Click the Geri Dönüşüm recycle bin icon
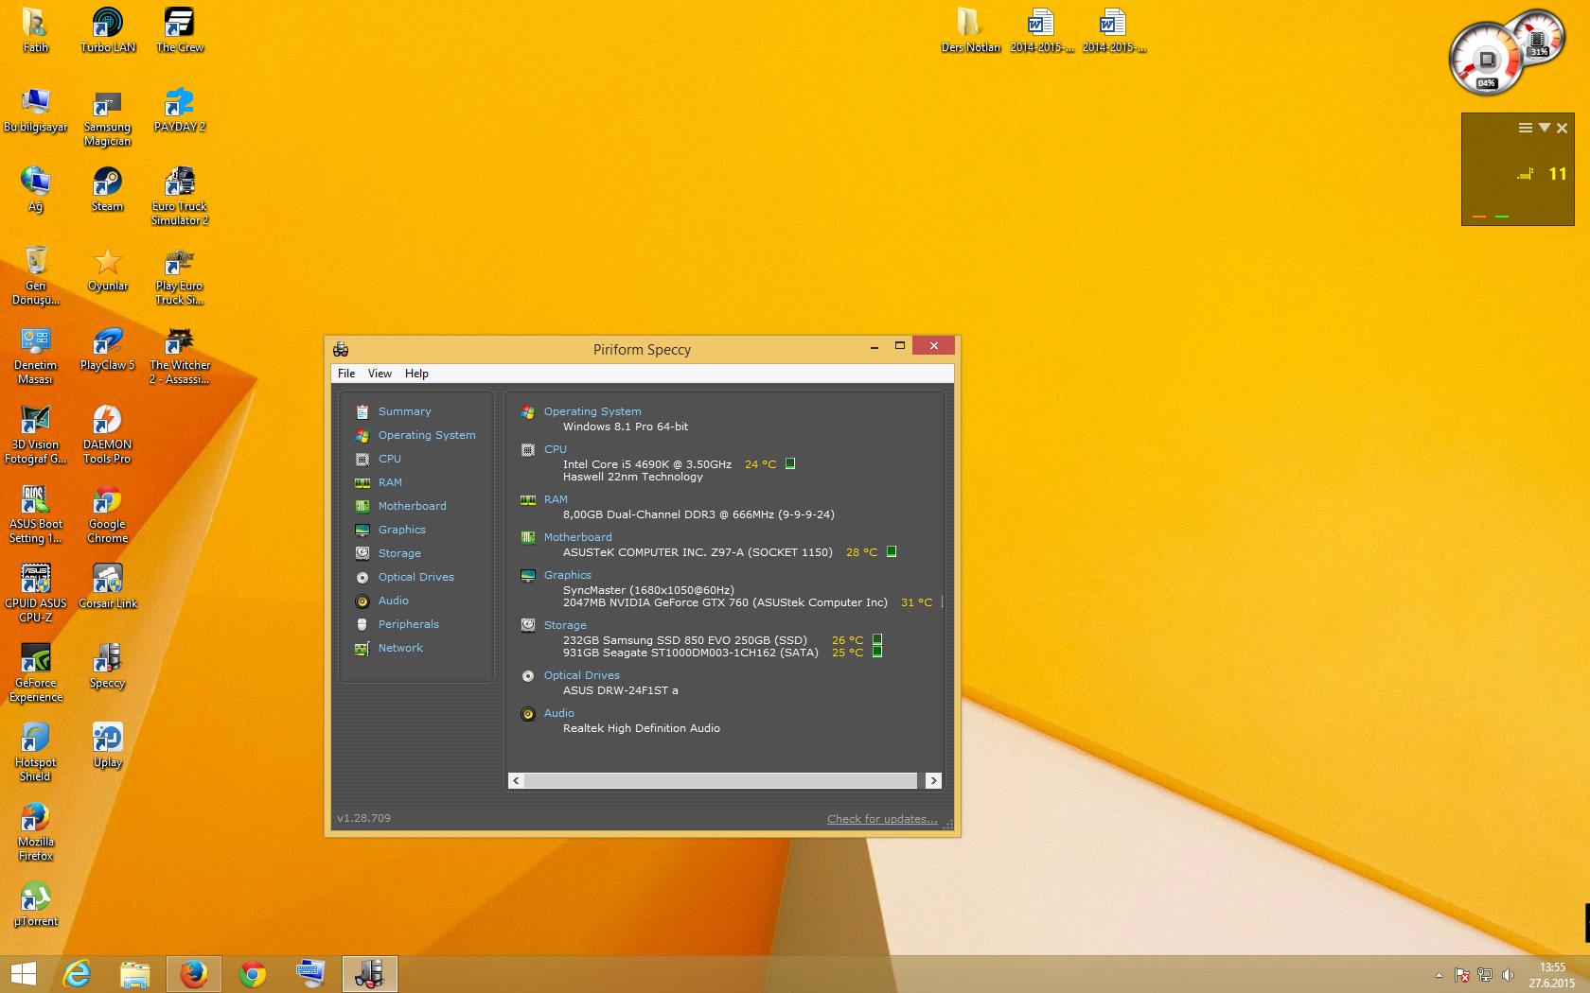The height and width of the screenshot is (993, 1590). [36, 276]
